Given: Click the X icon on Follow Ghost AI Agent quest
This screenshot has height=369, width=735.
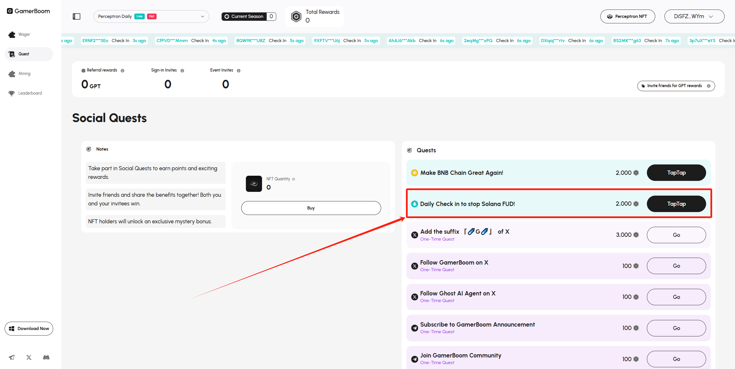Looking at the screenshot, I should click(415, 297).
